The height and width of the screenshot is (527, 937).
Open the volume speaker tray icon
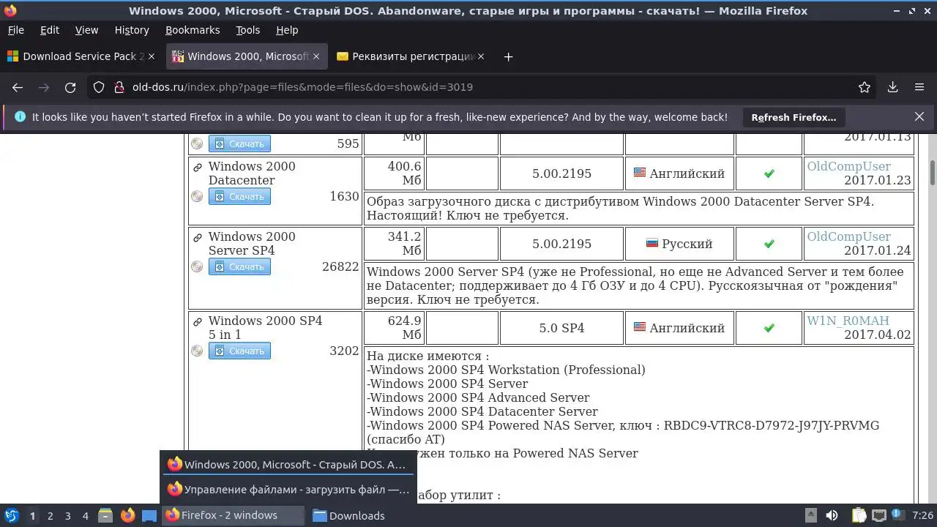coord(832,515)
